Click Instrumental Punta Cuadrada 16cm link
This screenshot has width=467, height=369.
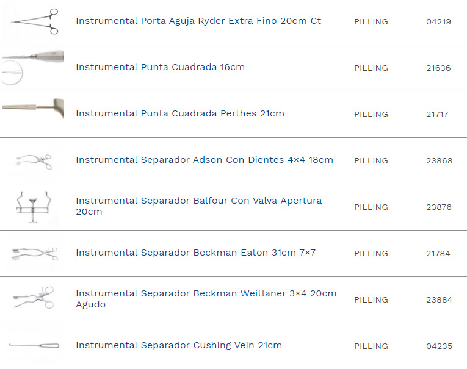(x=160, y=68)
